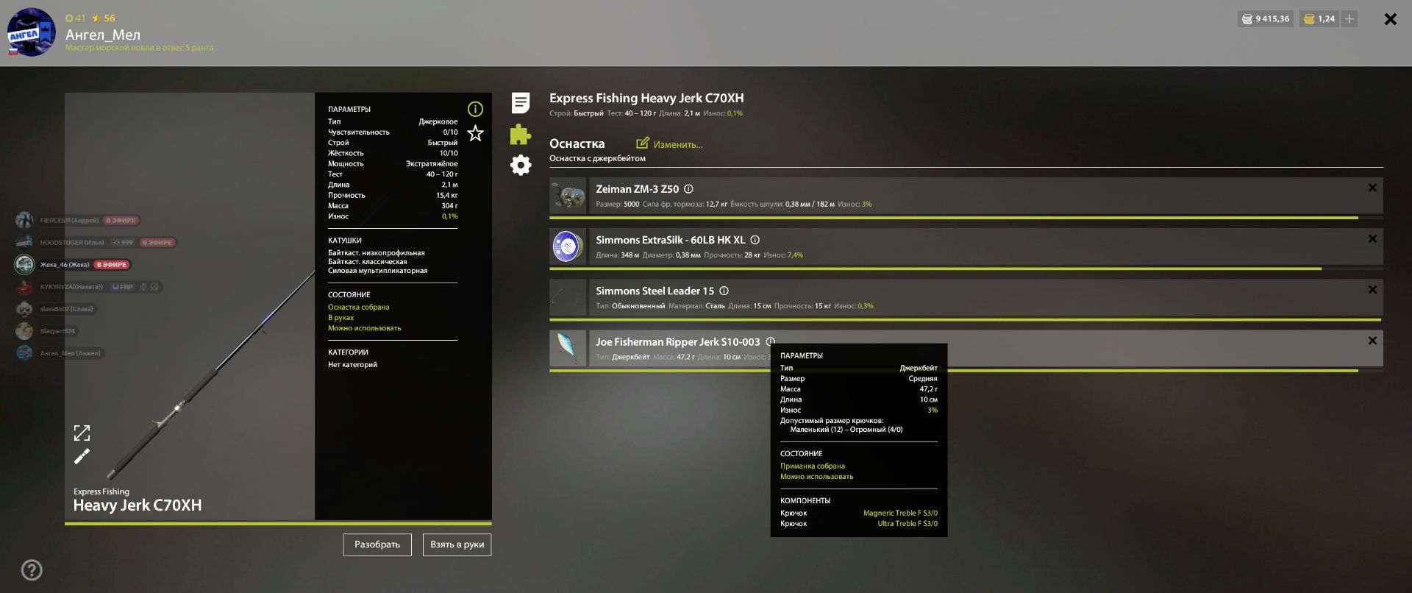This screenshot has height=593, width=1412.
Task: Switch to the puzzle-piece rig setup tab
Action: coord(521,134)
